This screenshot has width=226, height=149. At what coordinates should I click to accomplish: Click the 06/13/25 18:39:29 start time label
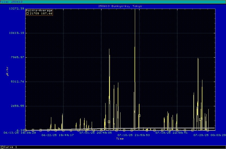20,133
